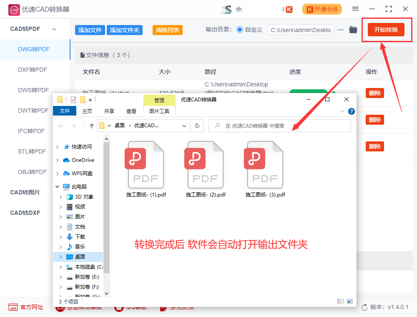Open CAD转DXF sidebar section
Image resolution: width=417 pixels, height=317 pixels.
pos(25,213)
